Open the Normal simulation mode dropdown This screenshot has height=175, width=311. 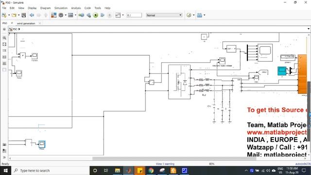coord(164,15)
